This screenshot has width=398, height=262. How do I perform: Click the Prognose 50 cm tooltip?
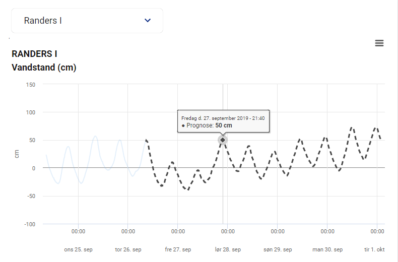tap(223, 121)
